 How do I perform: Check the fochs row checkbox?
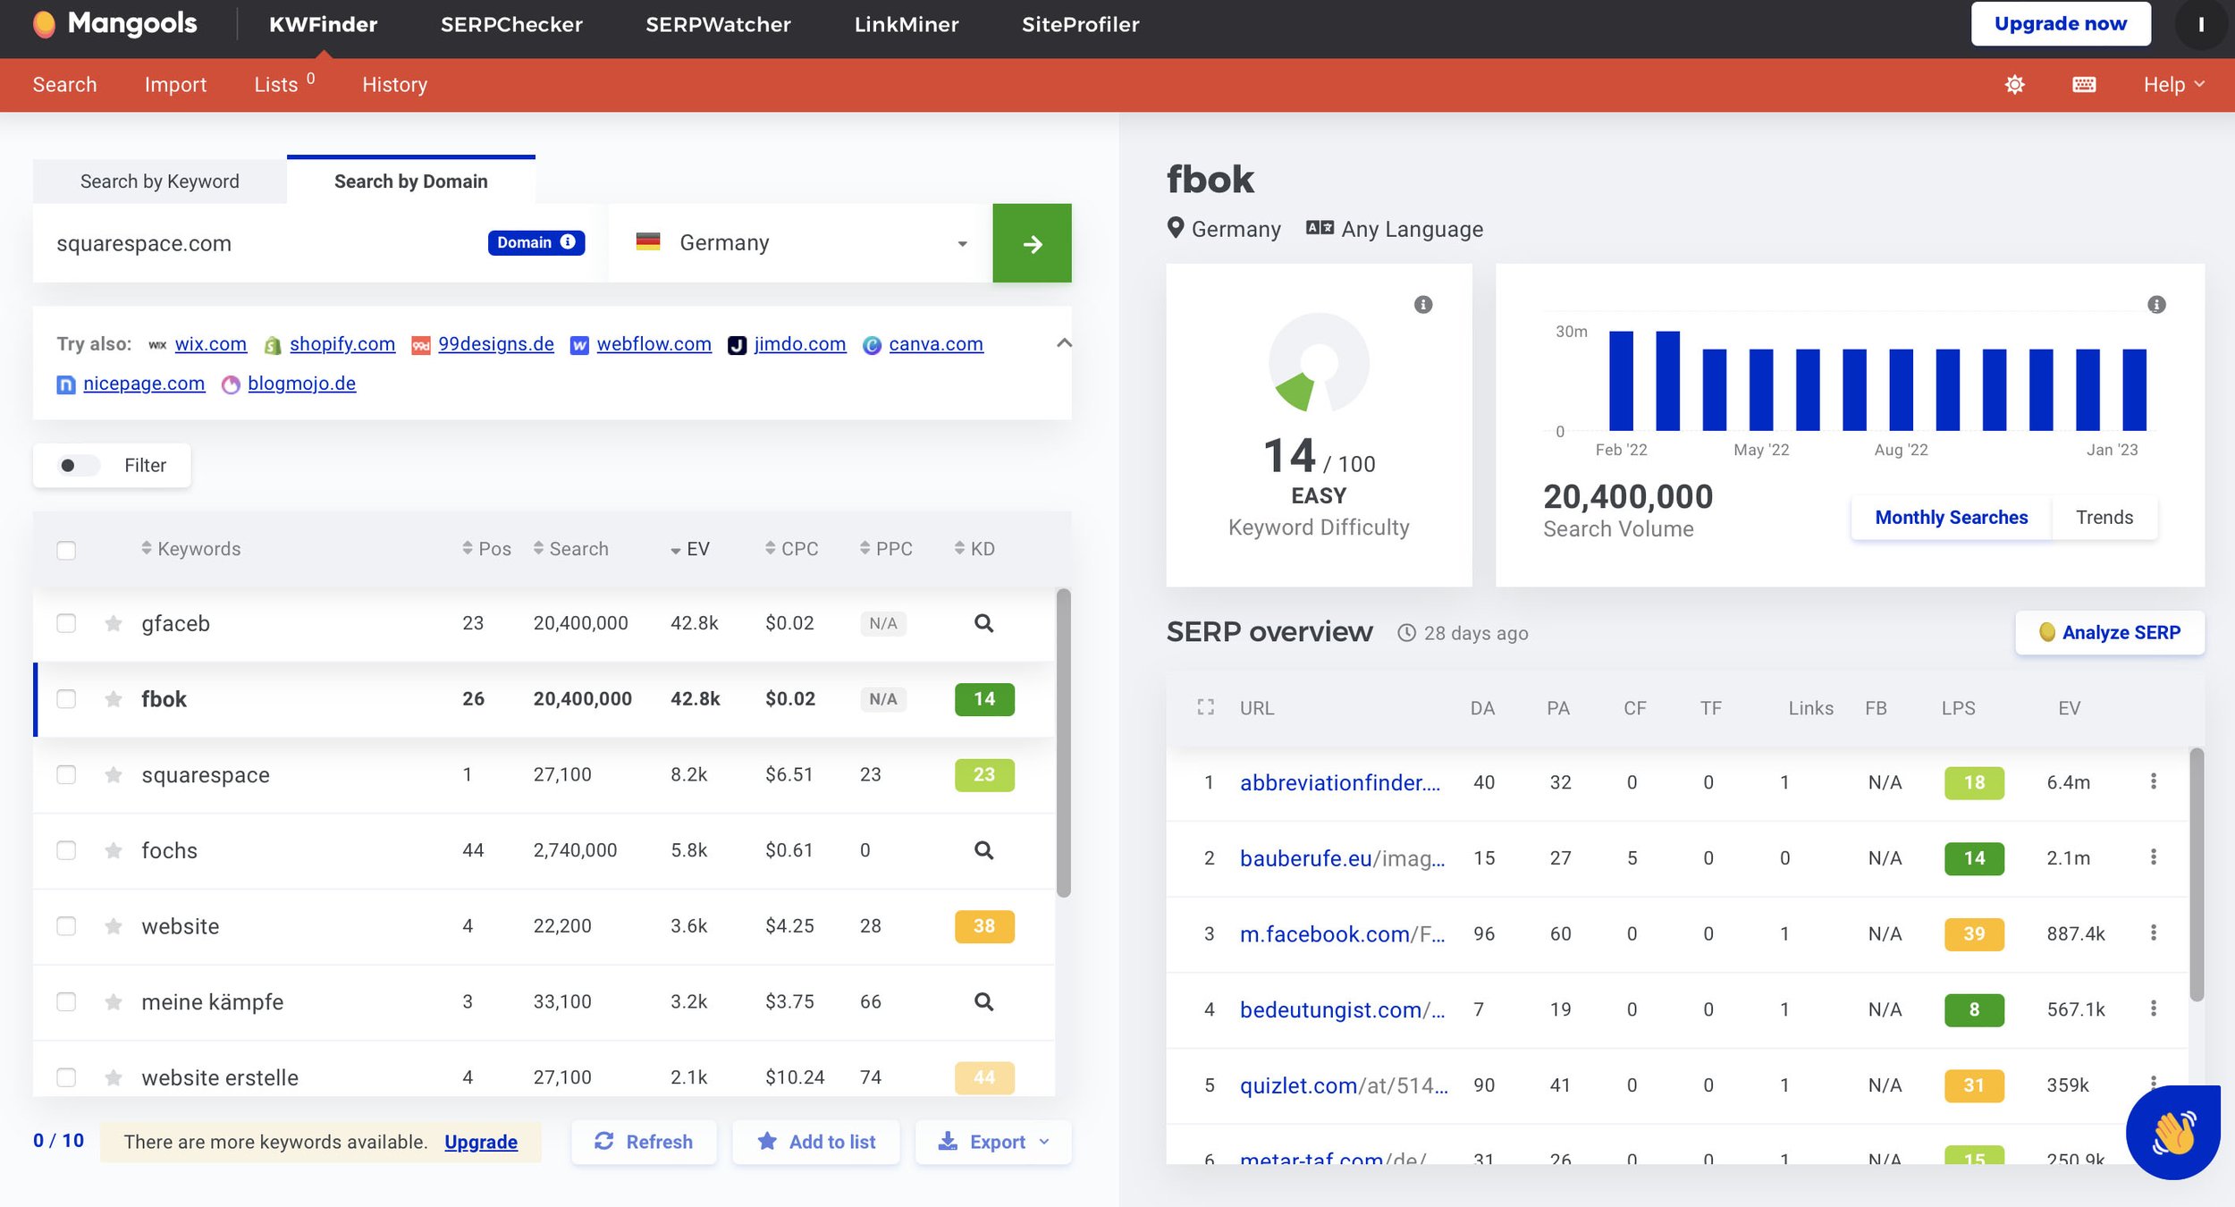(66, 850)
